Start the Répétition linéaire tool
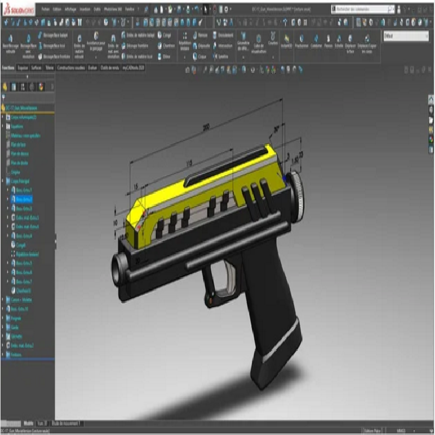This screenshot has height=435, width=435. tap(185, 42)
